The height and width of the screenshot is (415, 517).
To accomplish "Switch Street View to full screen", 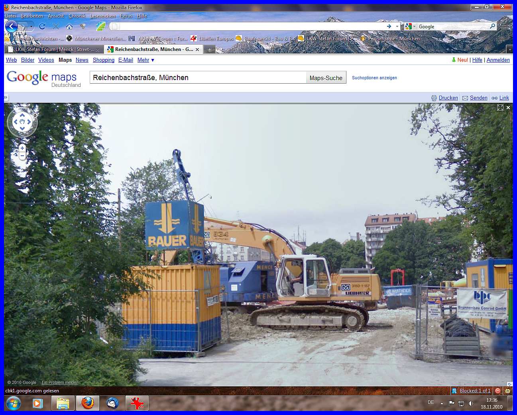I will click(500, 108).
